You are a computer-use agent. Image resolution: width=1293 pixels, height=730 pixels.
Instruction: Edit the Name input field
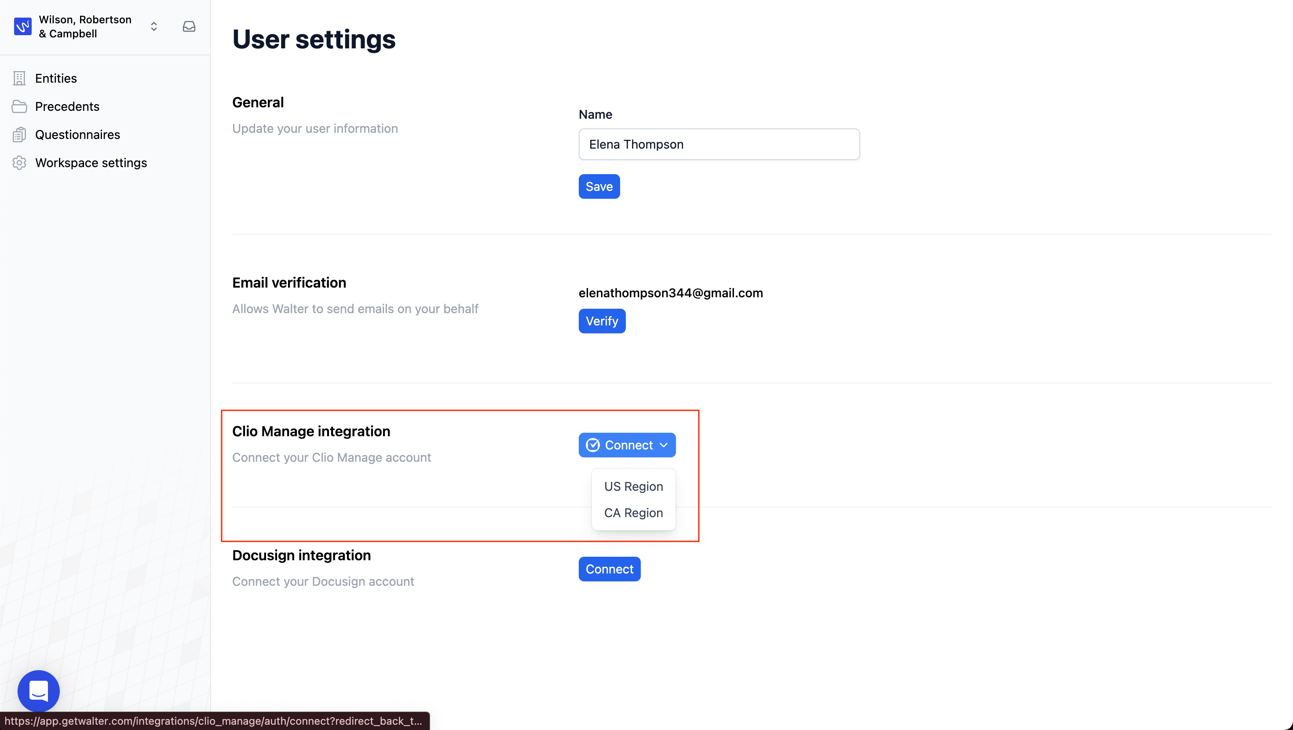point(719,144)
